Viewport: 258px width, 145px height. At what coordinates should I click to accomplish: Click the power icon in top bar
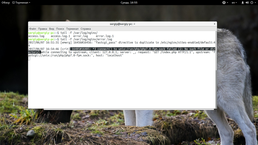coord(251,3)
